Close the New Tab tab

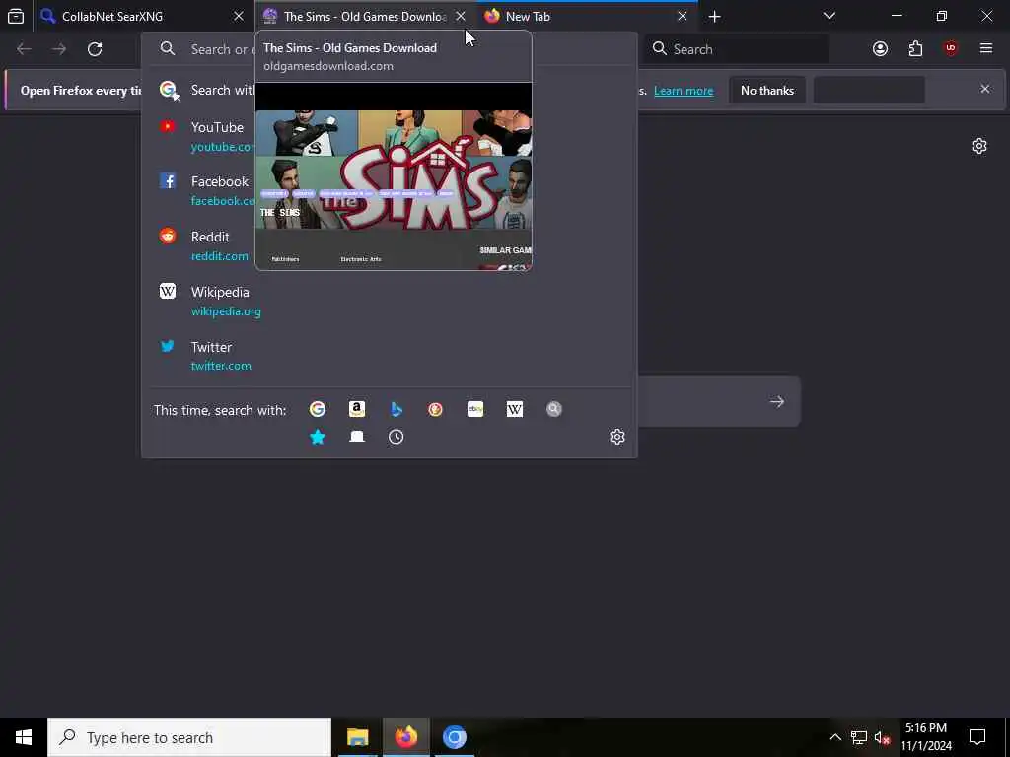point(683,16)
